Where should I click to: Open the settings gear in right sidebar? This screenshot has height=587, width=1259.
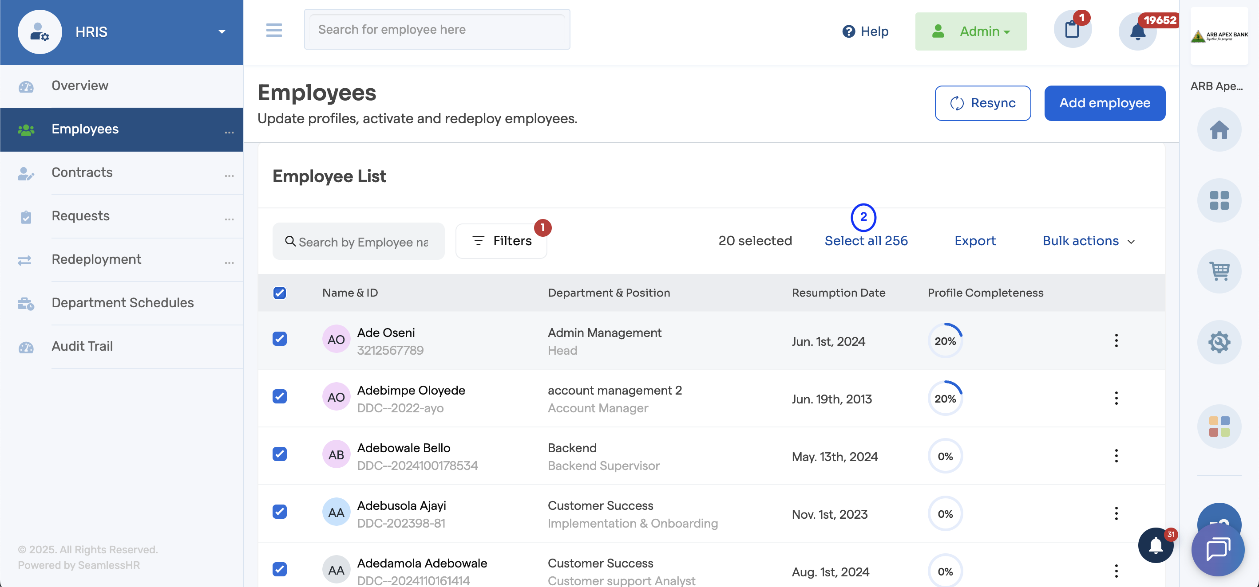tap(1219, 342)
